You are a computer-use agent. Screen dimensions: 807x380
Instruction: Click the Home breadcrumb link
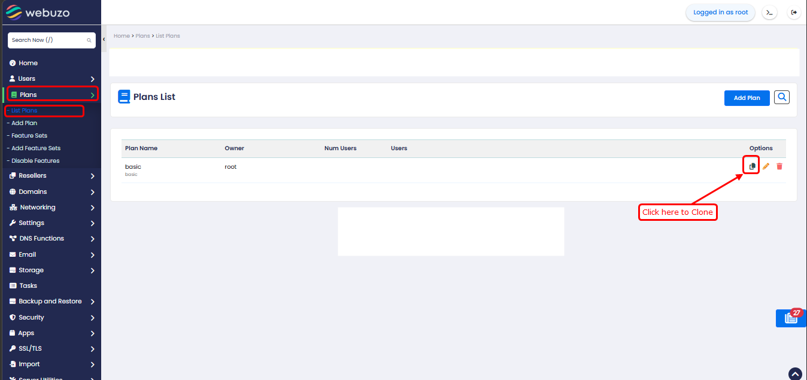point(122,36)
